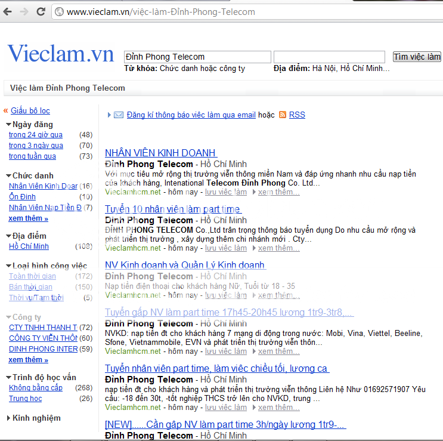Filter by Hồ Chí Minh location
Image resolution: width=443 pixels, height=441 pixels.
[29, 246]
